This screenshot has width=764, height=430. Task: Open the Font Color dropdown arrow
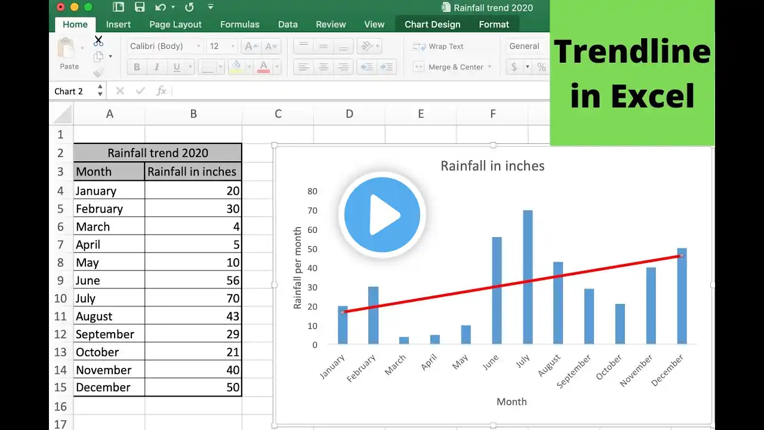(x=276, y=67)
